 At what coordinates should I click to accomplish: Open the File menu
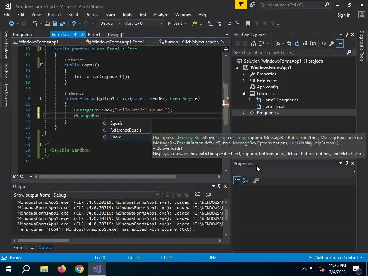(7, 14)
